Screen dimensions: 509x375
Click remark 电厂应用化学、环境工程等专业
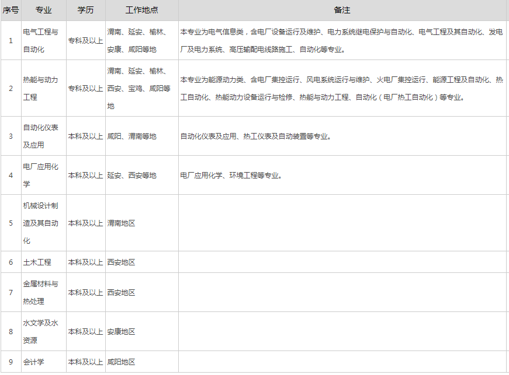pos(231,176)
